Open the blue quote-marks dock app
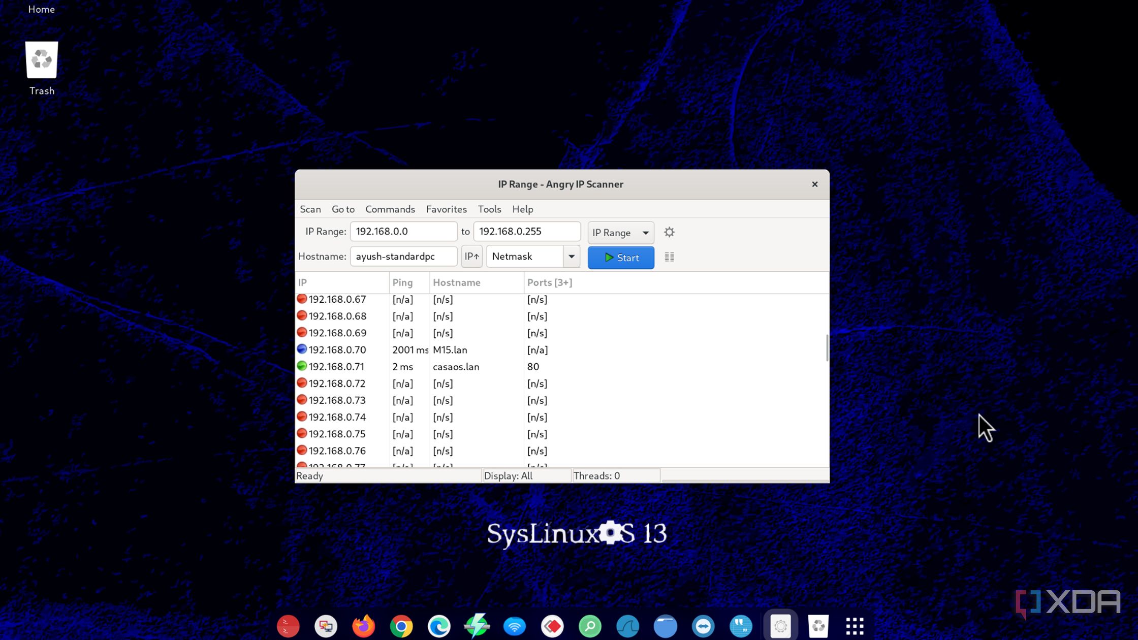This screenshot has height=640, width=1138. (741, 626)
